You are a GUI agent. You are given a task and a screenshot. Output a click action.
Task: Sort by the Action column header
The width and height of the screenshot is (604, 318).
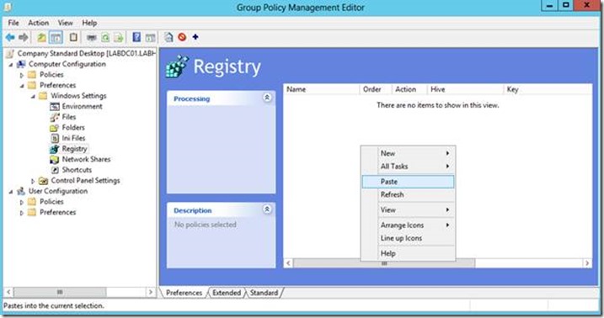[409, 89]
